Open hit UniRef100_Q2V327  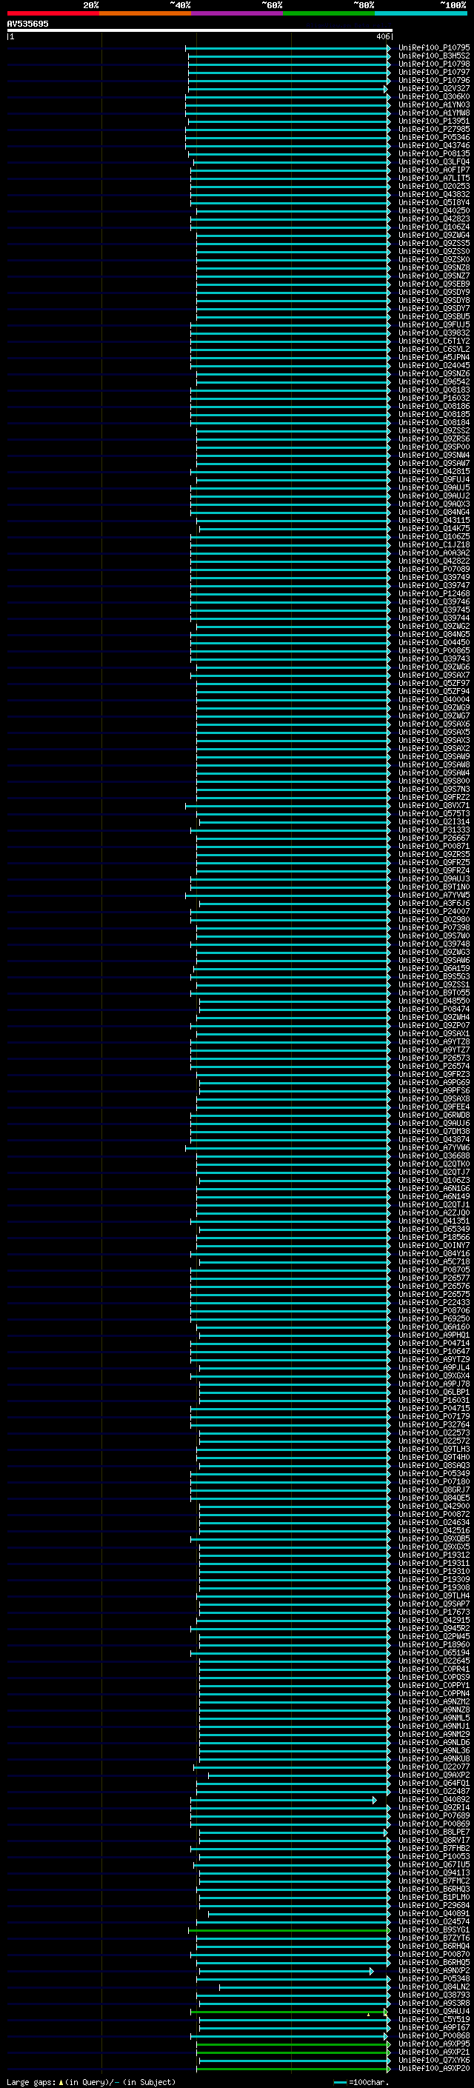click(433, 88)
